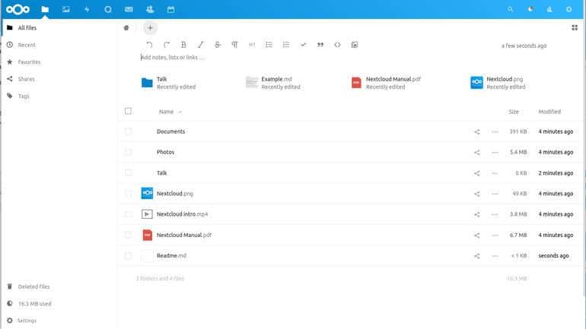The width and height of the screenshot is (586, 329).
Task: Click the search magnifier icon
Action: coord(510,9)
